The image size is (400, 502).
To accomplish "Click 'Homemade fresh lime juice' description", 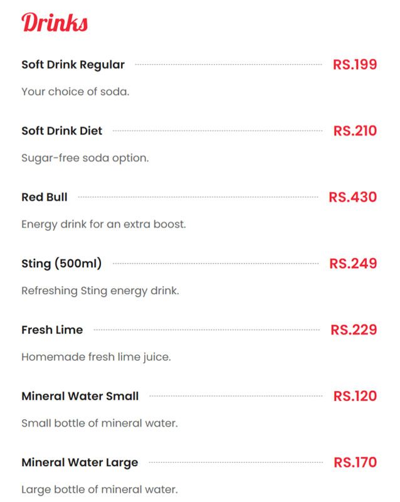I will click(x=96, y=357).
